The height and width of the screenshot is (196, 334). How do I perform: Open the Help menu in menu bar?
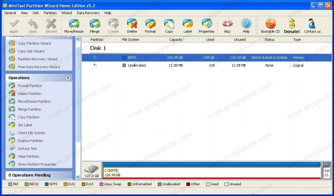pos(108,13)
